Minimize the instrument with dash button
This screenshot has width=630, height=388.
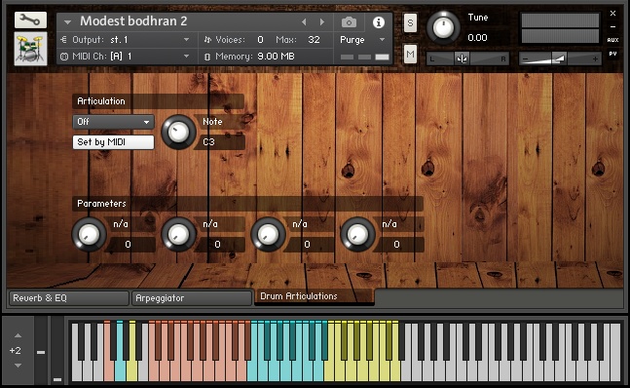612,27
